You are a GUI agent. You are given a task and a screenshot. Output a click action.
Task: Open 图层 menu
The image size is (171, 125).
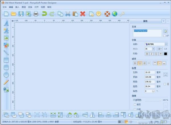[24, 7]
